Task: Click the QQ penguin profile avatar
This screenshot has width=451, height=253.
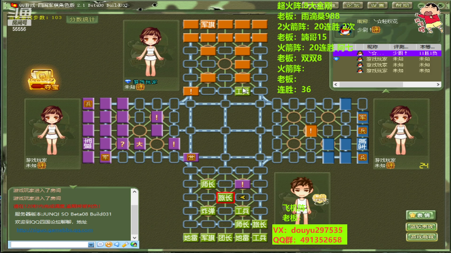Action: [345, 30]
